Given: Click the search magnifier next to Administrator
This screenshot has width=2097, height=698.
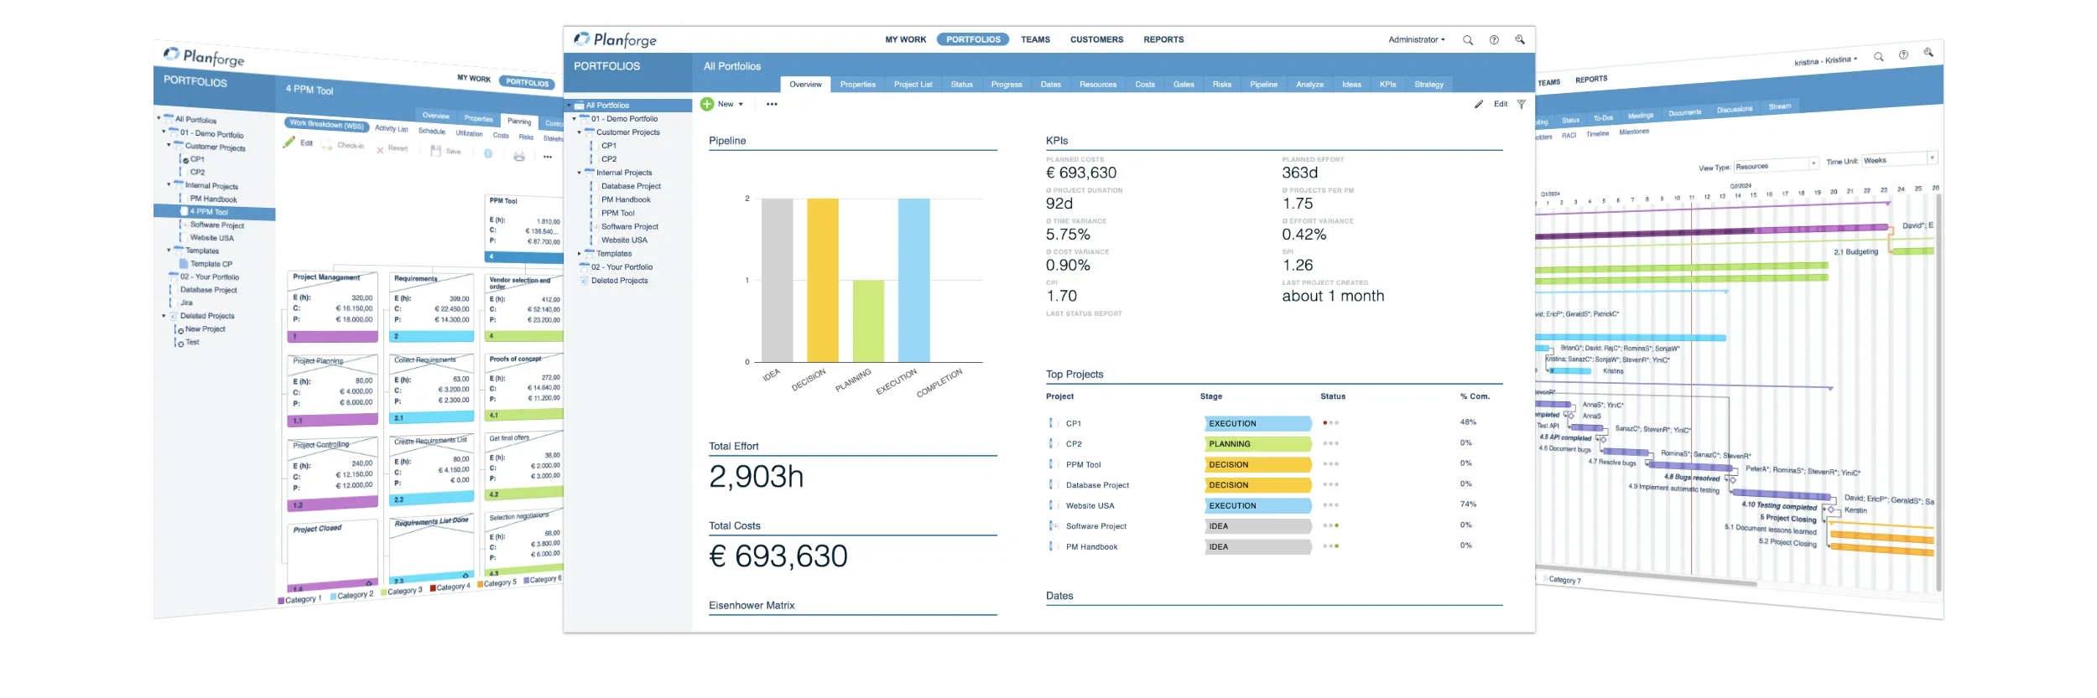Looking at the screenshot, I should point(1468,40).
